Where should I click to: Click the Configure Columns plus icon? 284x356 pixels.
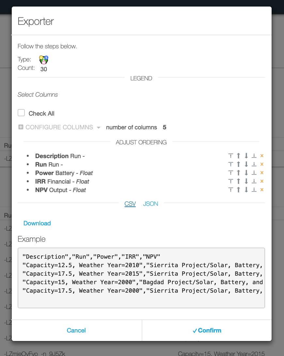point(21,127)
